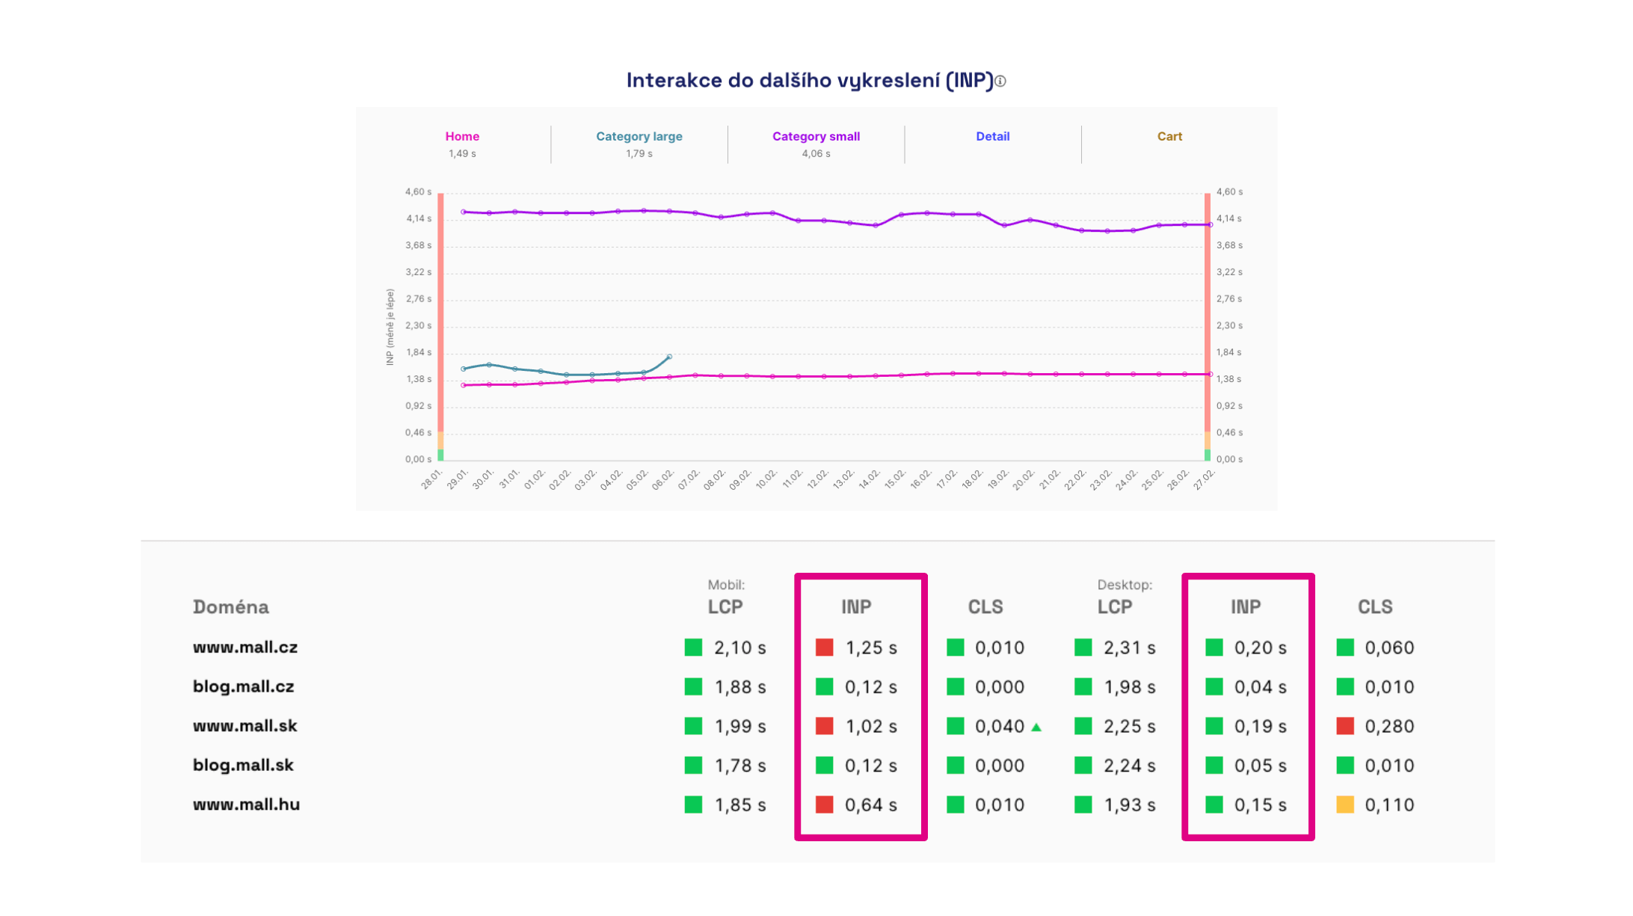Toggle the Home series in chart legend
The width and height of the screenshot is (1633, 916).
click(462, 136)
